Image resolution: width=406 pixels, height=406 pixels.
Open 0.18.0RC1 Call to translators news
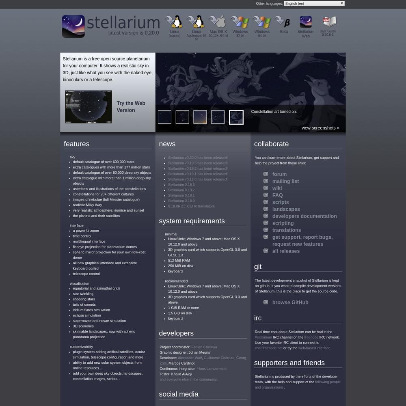[x=191, y=206]
